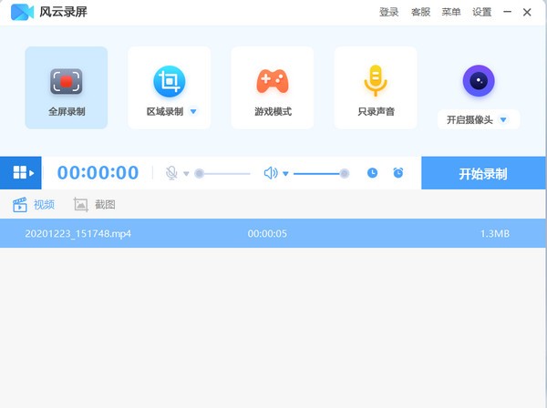
Task: Expand the region recording dropdown arrow
Action: [x=193, y=113]
